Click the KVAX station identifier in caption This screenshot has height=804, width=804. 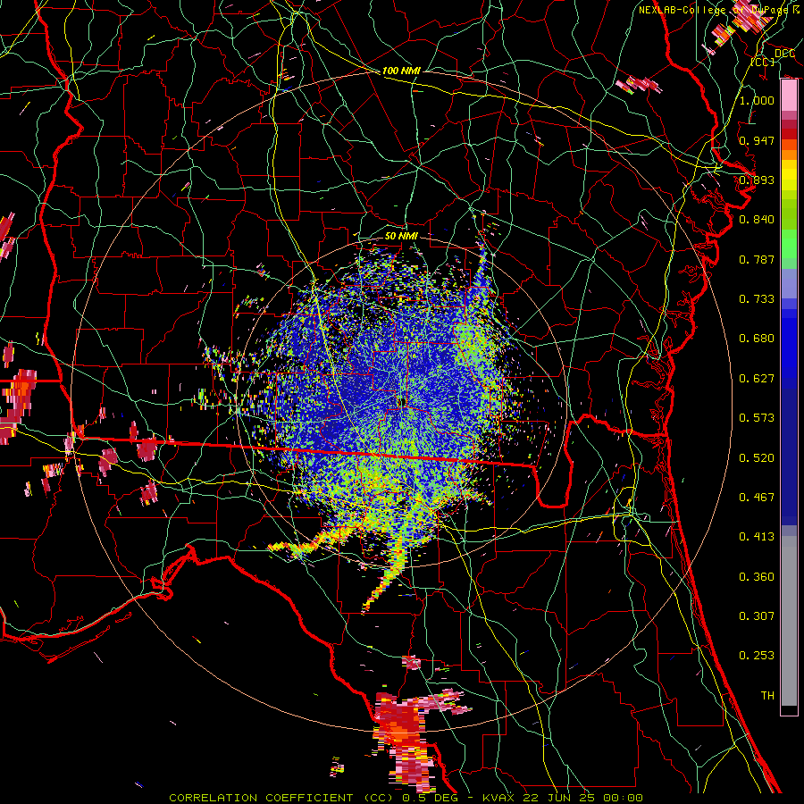point(498,798)
